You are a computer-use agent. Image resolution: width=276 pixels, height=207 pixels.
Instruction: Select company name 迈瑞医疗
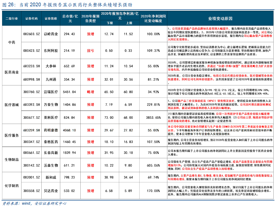click(51, 92)
